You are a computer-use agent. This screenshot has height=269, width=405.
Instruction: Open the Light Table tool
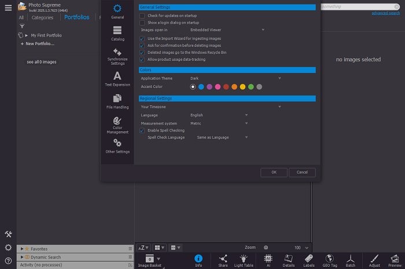tap(244, 260)
